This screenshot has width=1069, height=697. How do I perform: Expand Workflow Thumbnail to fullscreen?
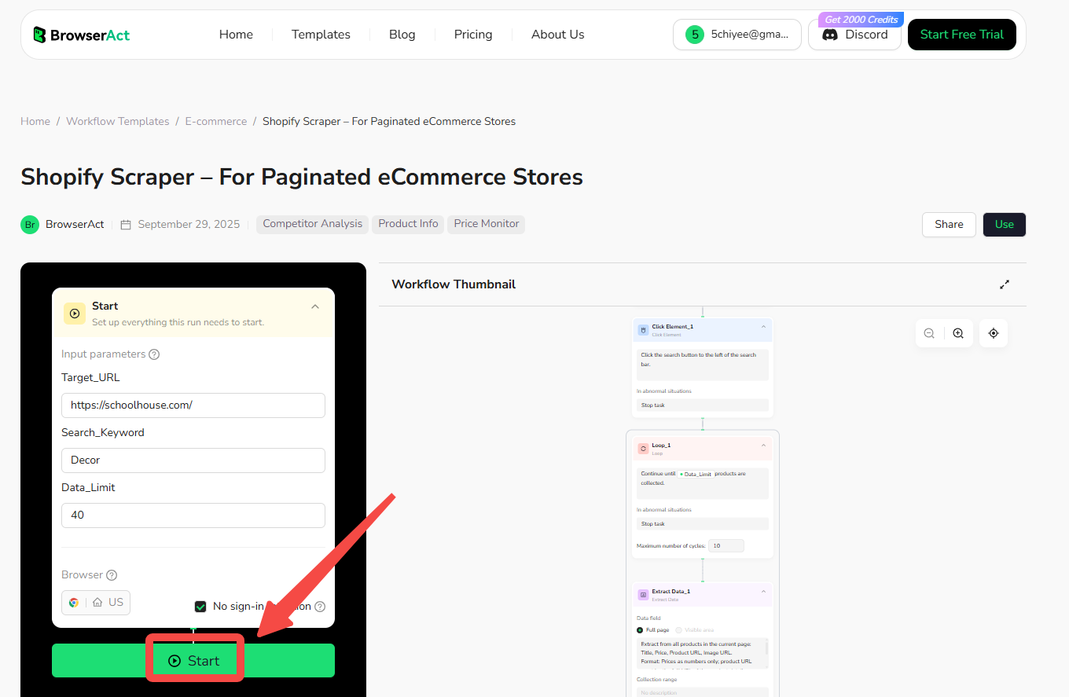point(1005,284)
